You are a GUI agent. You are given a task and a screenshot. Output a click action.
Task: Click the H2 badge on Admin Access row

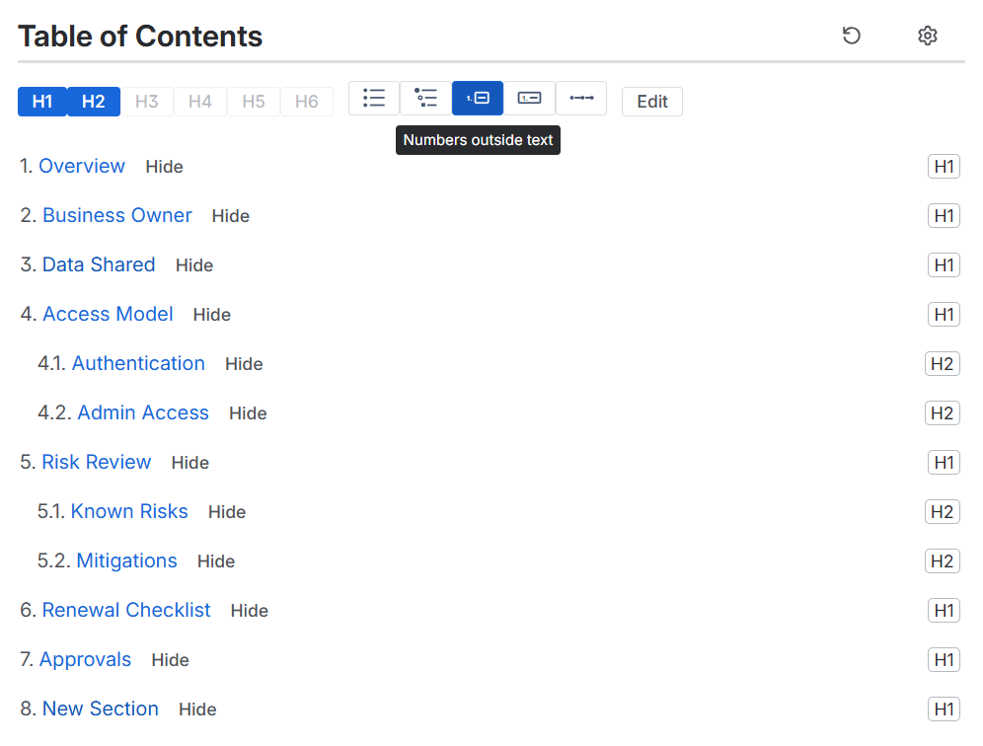tap(943, 413)
